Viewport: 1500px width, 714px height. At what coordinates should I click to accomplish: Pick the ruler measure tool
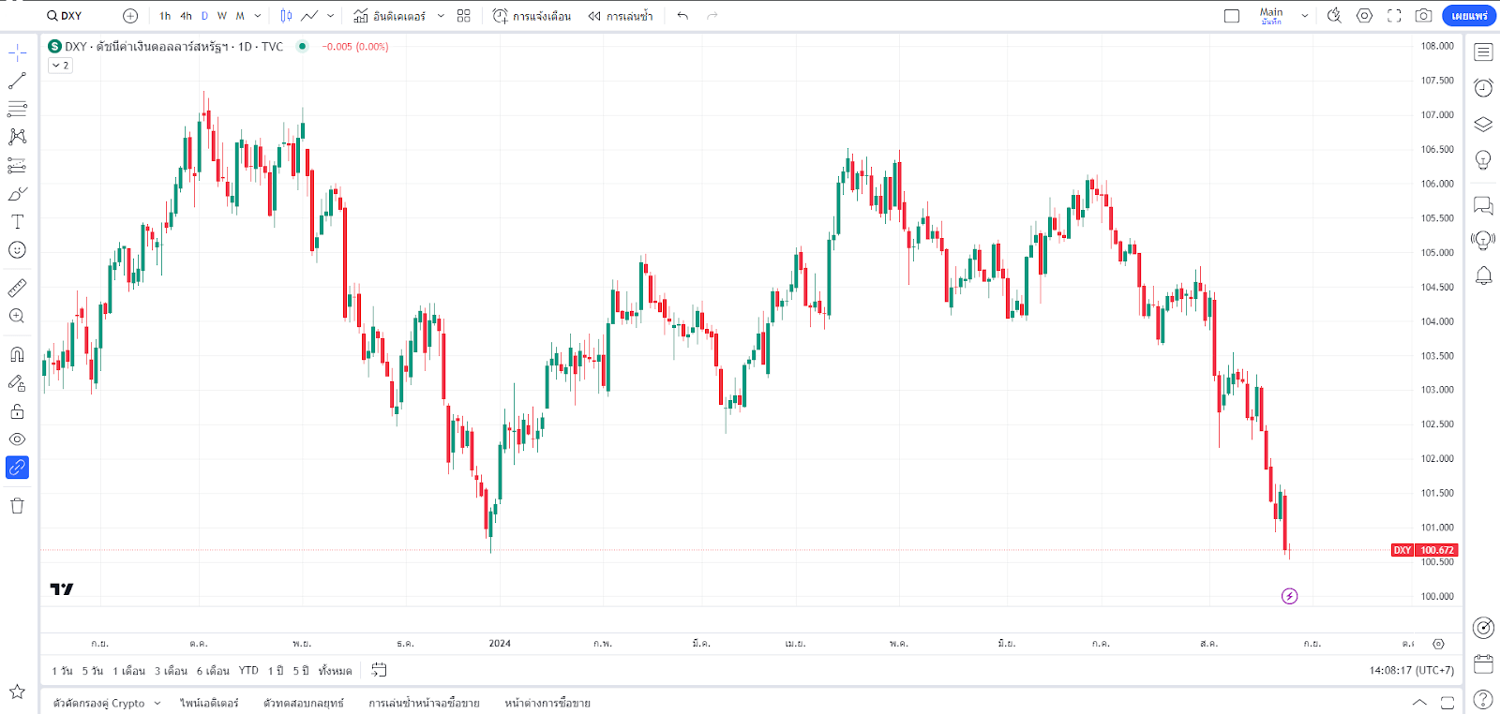17,288
